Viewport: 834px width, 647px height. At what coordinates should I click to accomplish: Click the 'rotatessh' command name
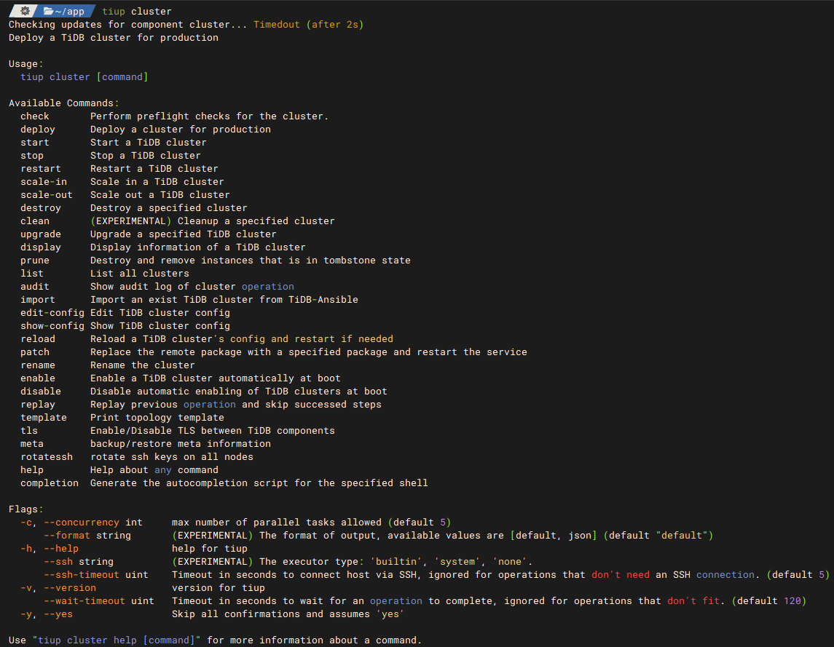[47, 456]
